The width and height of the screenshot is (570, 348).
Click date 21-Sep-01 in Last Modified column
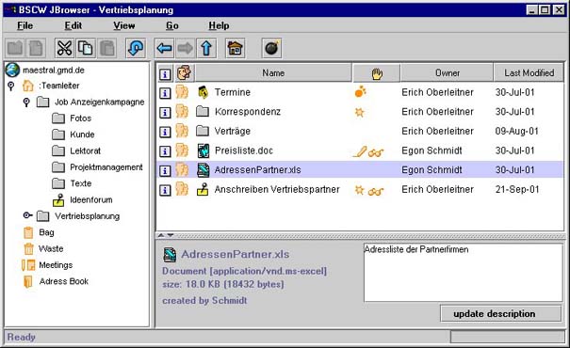pyautogui.click(x=516, y=189)
